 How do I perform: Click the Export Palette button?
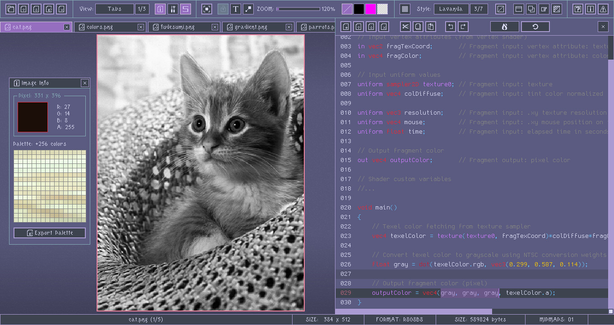pyautogui.click(x=50, y=233)
